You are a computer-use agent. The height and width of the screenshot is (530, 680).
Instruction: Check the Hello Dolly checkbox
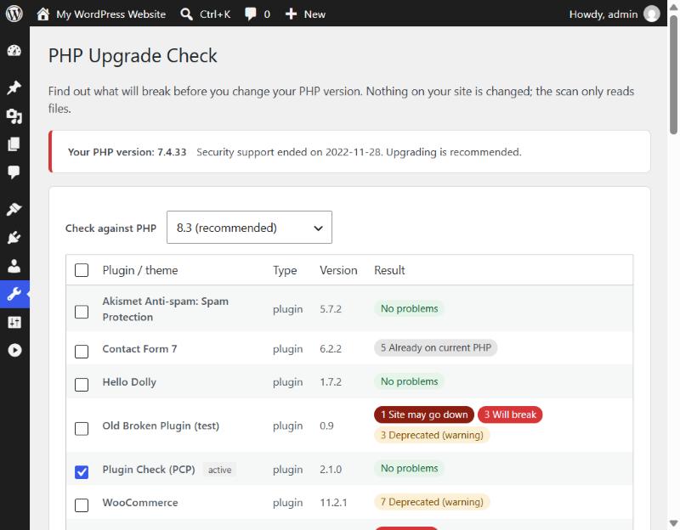(82, 385)
